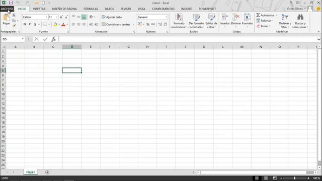Switch to page layout view icon
The image size is (322, 181).
266,178
